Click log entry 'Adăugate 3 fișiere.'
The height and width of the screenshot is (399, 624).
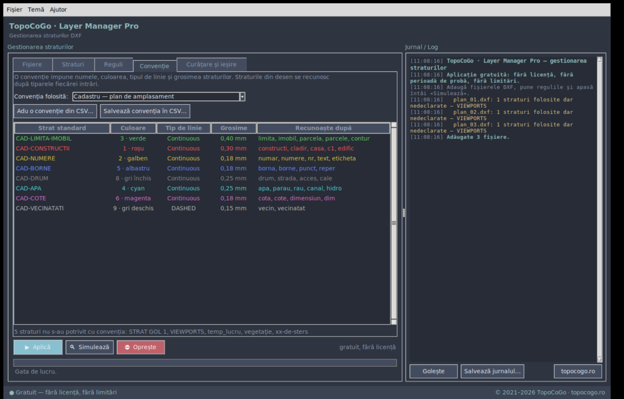click(x=478, y=137)
